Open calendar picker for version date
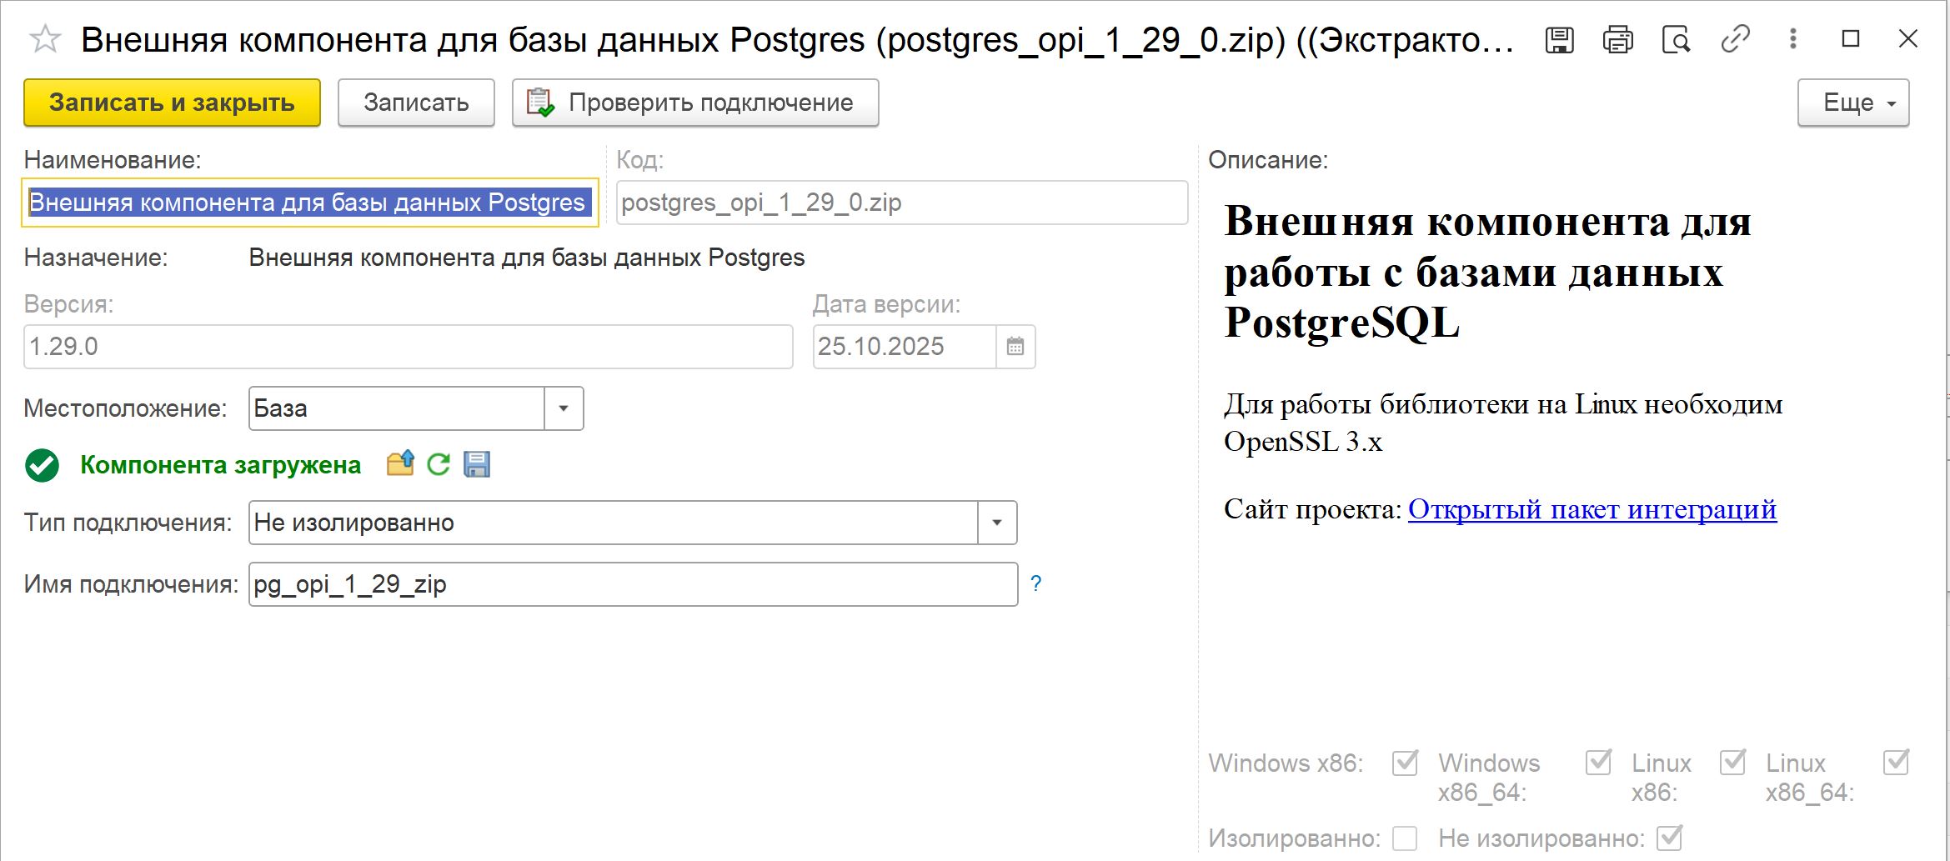Image resolution: width=1950 pixels, height=861 pixels. [x=1015, y=346]
